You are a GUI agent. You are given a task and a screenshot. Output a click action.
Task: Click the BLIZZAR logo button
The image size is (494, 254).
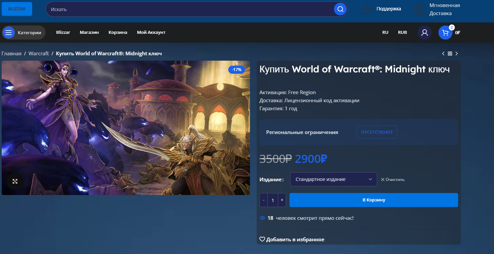pos(16,9)
